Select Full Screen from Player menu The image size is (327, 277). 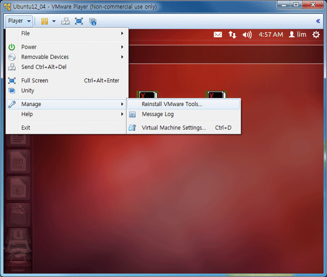[x=67, y=81]
